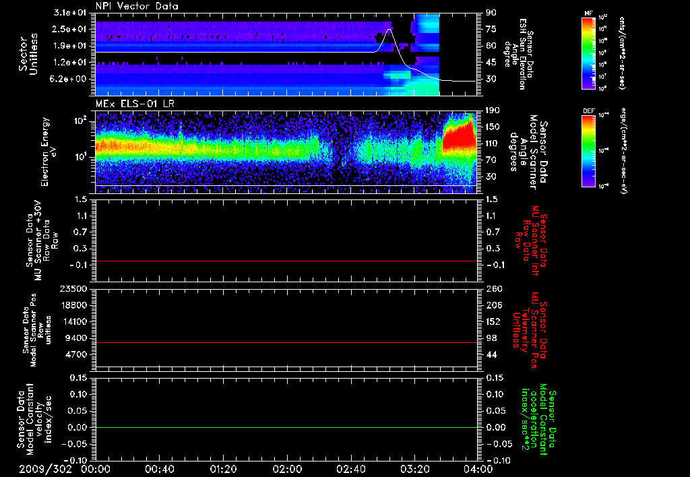Click the '02:40' time tick label
Viewport: 690px width, 477px height.
click(x=350, y=469)
